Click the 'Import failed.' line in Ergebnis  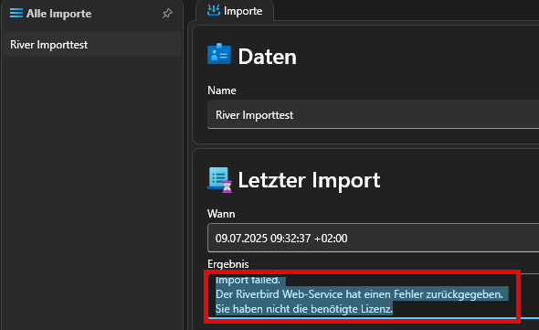[248, 280]
